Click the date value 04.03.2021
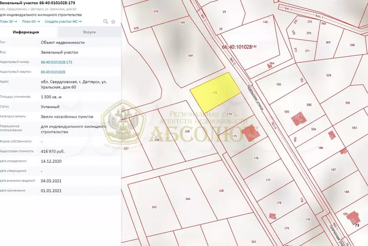The image size is (368, 246). (51, 181)
